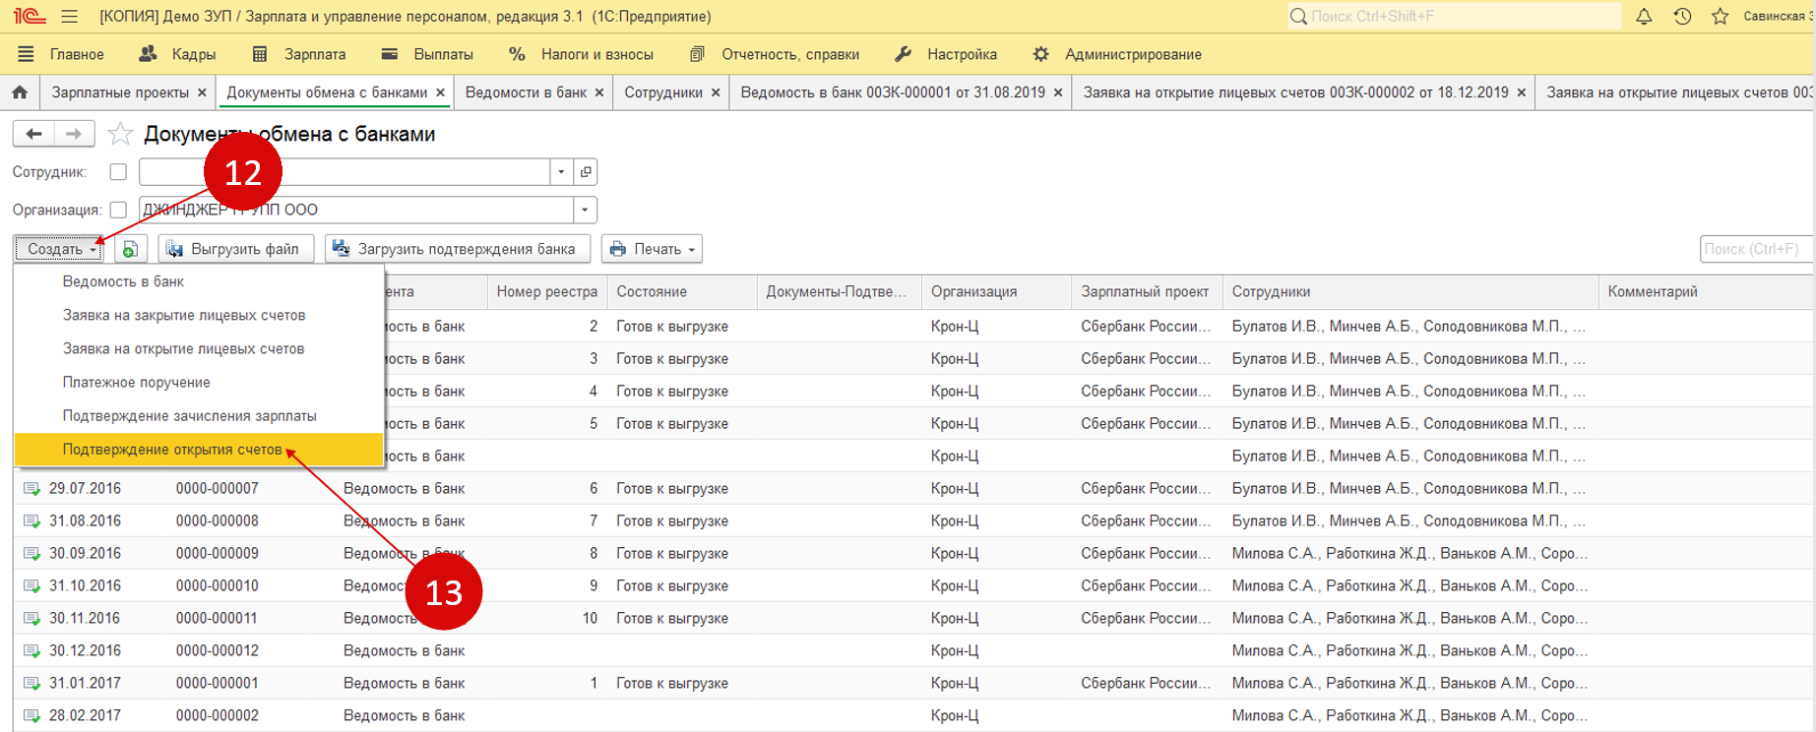Click the list search field
Image resolution: width=1816 pixels, height=732 pixels.
coord(1754,249)
